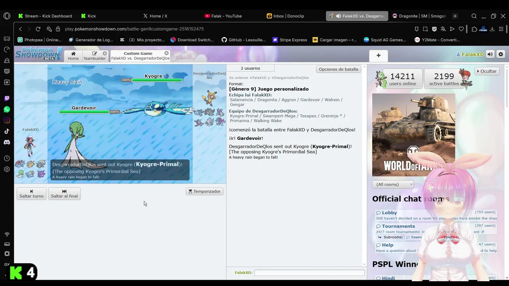Open Opciones de batalla menu
The height and width of the screenshot is (286, 509).
338,69
